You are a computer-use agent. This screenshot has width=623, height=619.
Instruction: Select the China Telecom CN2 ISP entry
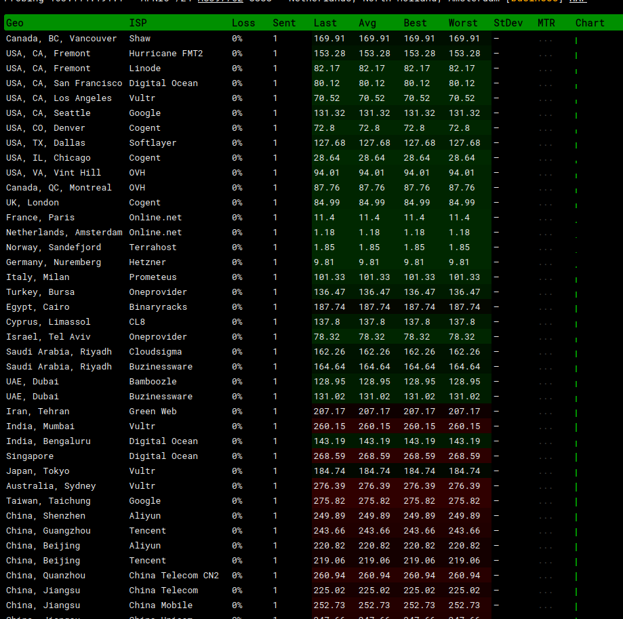[174, 576]
